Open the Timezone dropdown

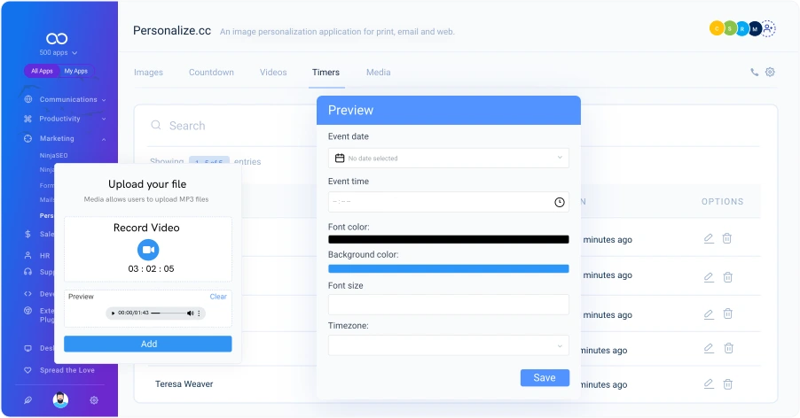click(x=448, y=344)
